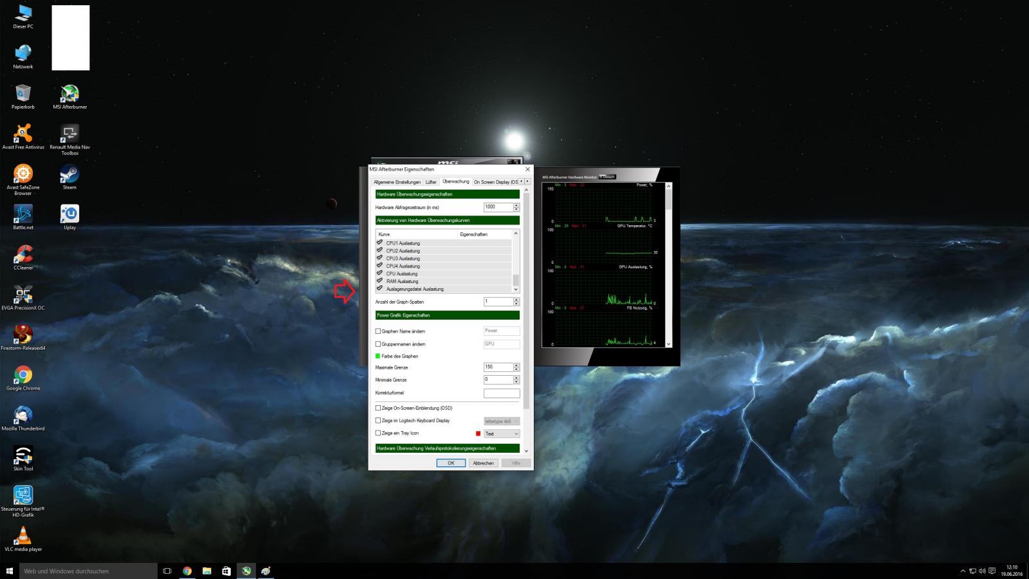This screenshot has width=1029, height=579.
Task: Launch the Skin Tool desktop shortcut
Action: click(x=23, y=459)
